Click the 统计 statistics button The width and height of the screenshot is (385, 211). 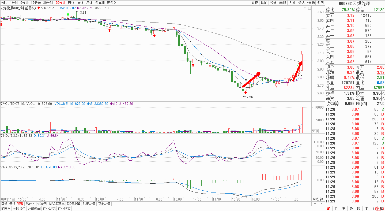coord(273,3)
